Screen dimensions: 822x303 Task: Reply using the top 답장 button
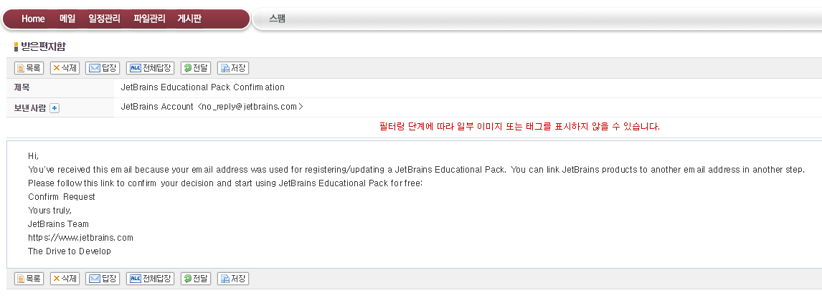tap(103, 68)
